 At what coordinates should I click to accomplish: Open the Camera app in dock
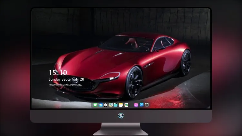pos(146,105)
